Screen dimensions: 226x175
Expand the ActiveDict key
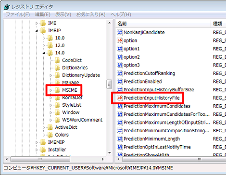point(44,127)
